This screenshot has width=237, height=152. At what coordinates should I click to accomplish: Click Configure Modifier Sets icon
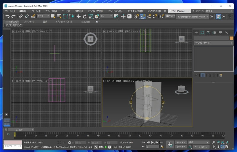[221, 75]
